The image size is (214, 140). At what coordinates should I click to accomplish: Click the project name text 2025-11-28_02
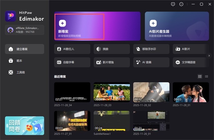click(x=142, y=105)
